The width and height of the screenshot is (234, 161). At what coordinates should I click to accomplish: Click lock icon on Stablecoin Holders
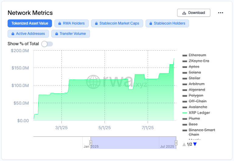(151, 23)
